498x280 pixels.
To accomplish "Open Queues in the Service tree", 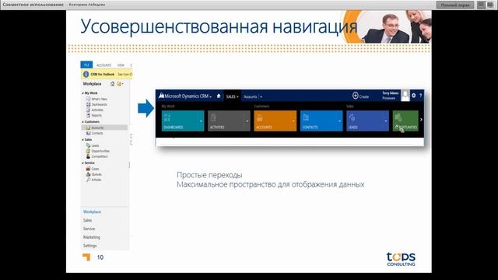I will [x=93, y=174].
